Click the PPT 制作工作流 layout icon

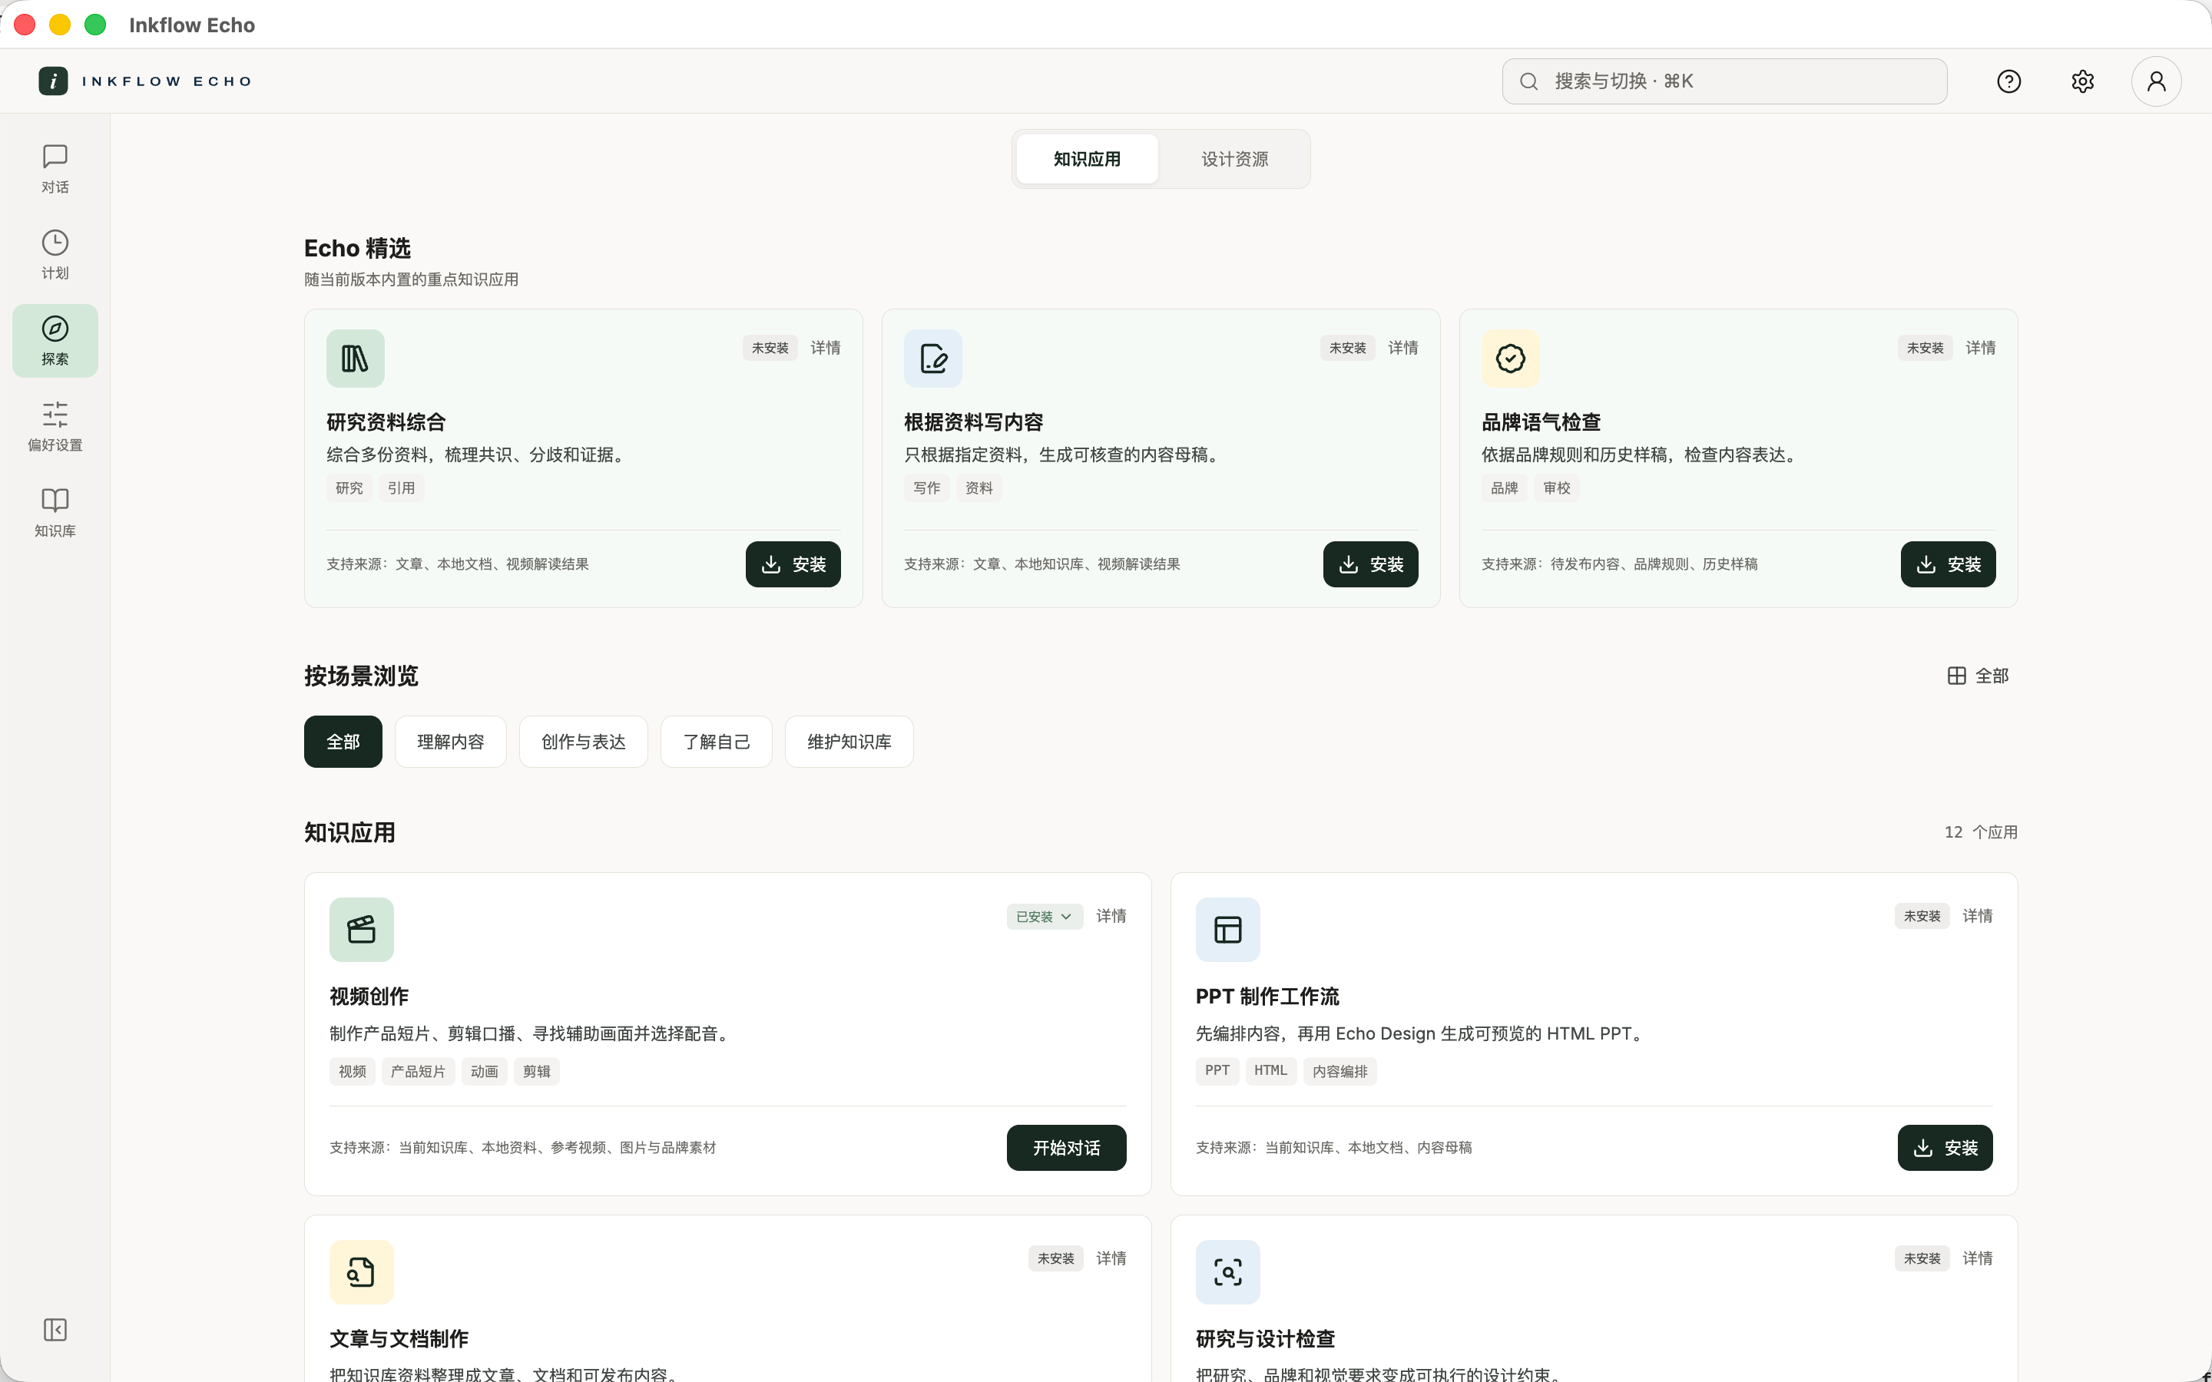pyautogui.click(x=1227, y=930)
